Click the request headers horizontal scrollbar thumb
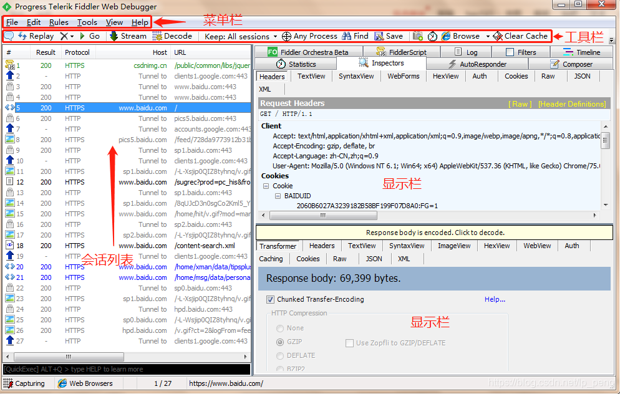 [x=324, y=215]
